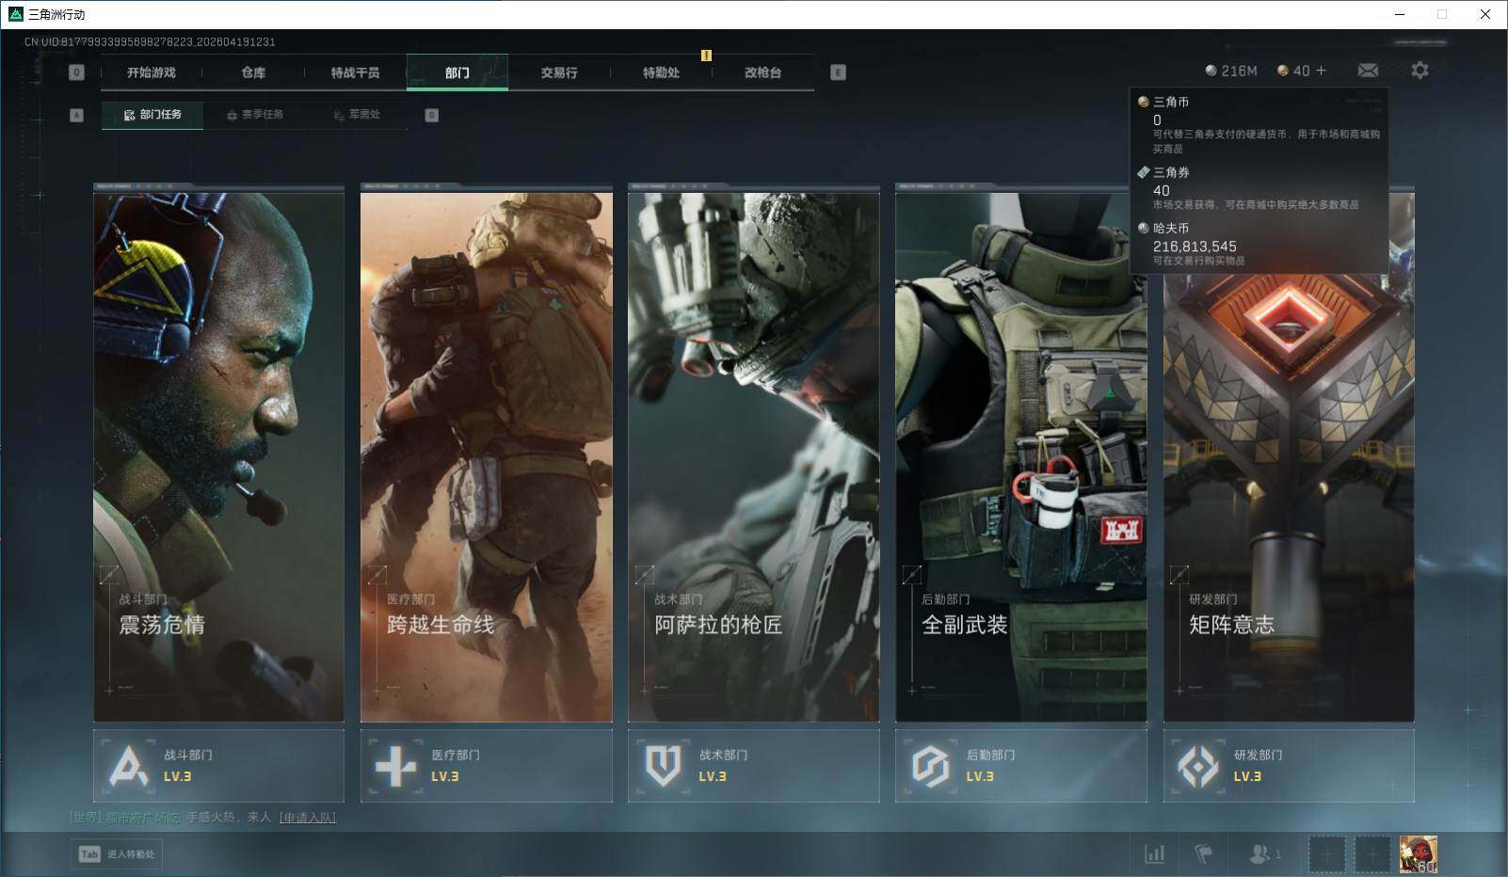Switch to the 仓库 tab
This screenshot has height=877, width=1508.
pyautogui.click(x=253, y=72)
